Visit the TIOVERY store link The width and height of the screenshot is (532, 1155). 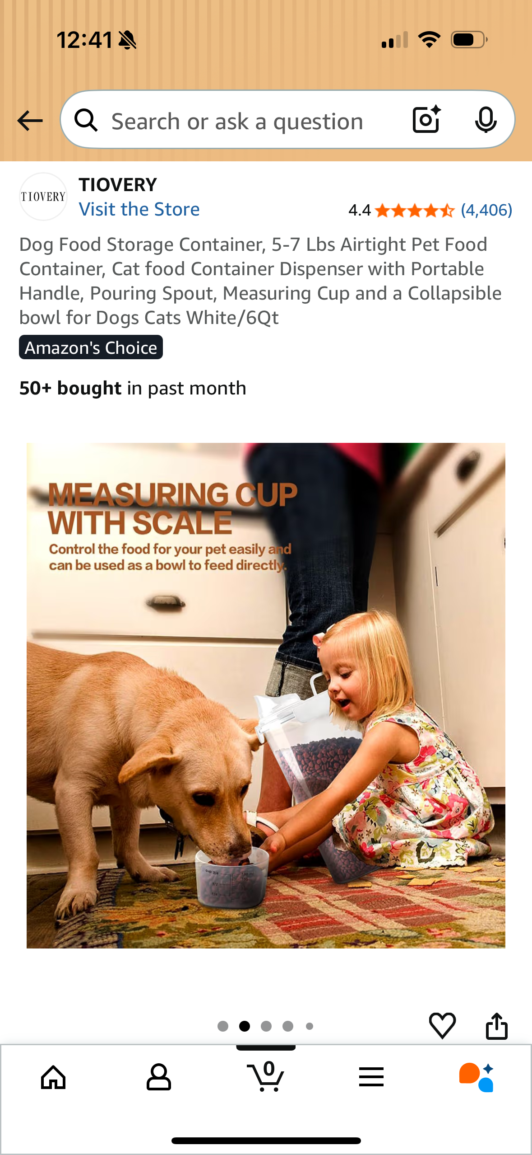pyautogui.click(x=139, y=209)
